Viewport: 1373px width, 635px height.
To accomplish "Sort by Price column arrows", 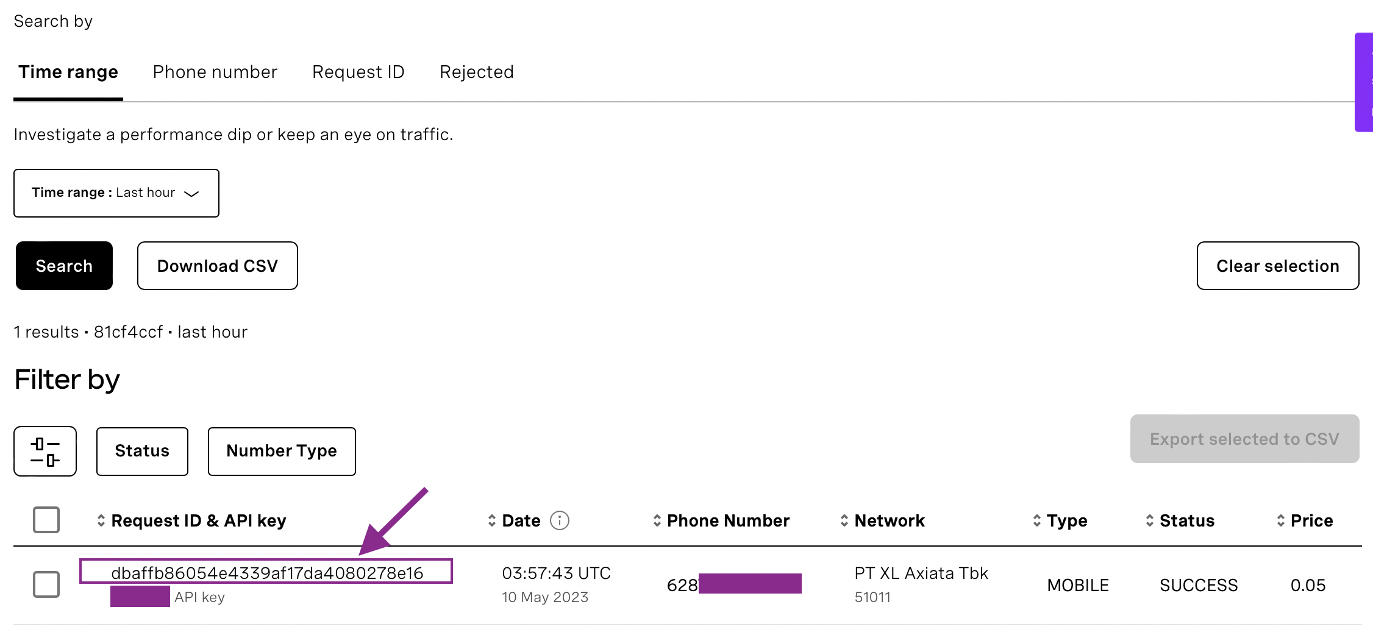I will (x=1280, y=520).
